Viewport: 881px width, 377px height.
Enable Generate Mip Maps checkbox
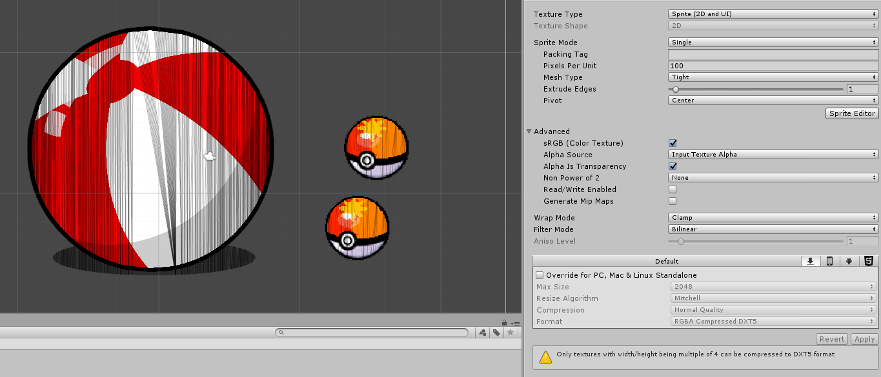(673, 201)
